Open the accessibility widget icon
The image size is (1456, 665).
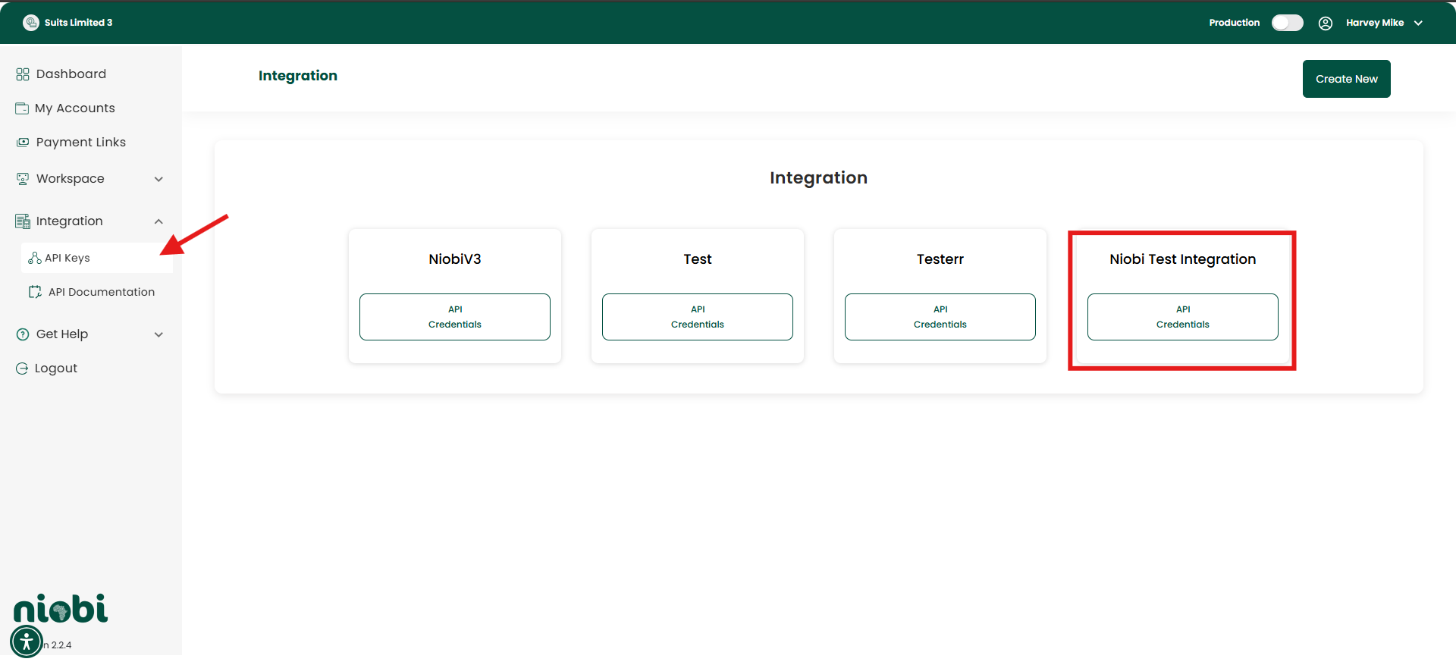[27, 641]
